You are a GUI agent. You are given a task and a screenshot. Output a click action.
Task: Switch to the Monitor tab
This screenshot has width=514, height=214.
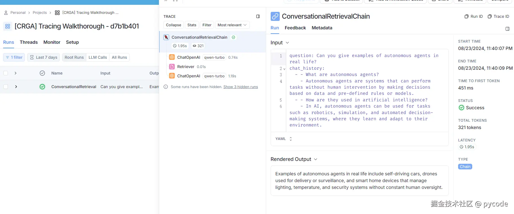point(52,42)
